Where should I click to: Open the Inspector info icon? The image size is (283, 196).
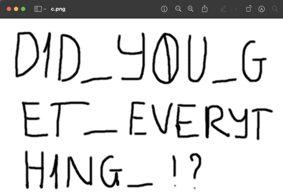click(x=164, y=9)
